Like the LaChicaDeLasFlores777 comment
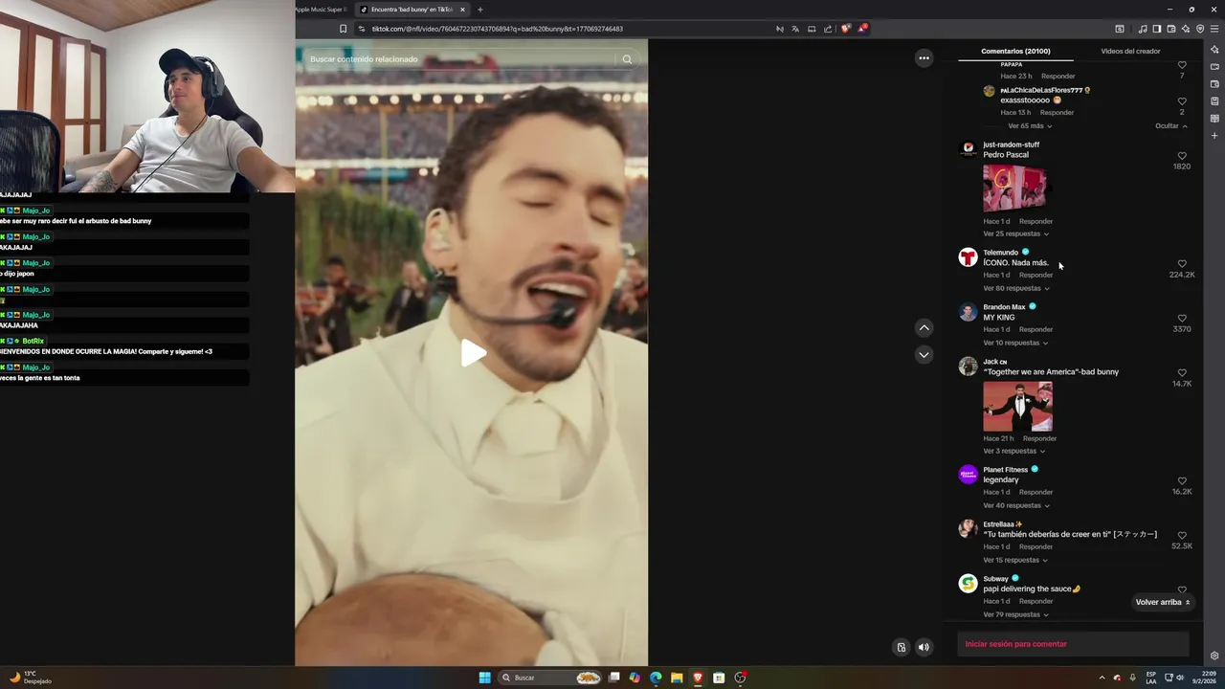The width and height of the screenshot is (1225, 689). coord(1182,101)
